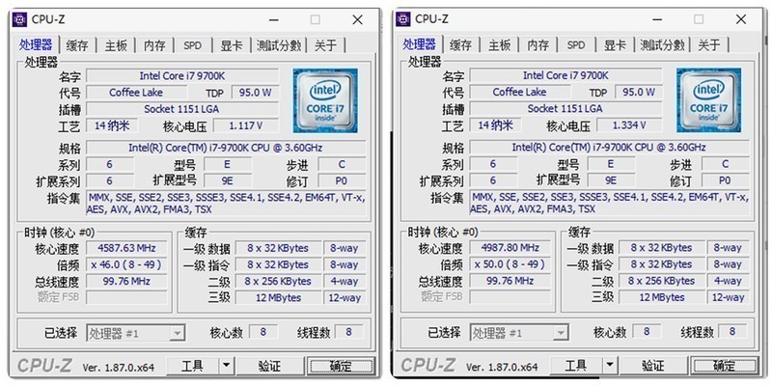Confirm with 确定 in left window

pos(341,366)
